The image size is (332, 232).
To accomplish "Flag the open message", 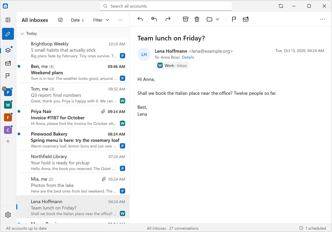I will tap(234, 19).
